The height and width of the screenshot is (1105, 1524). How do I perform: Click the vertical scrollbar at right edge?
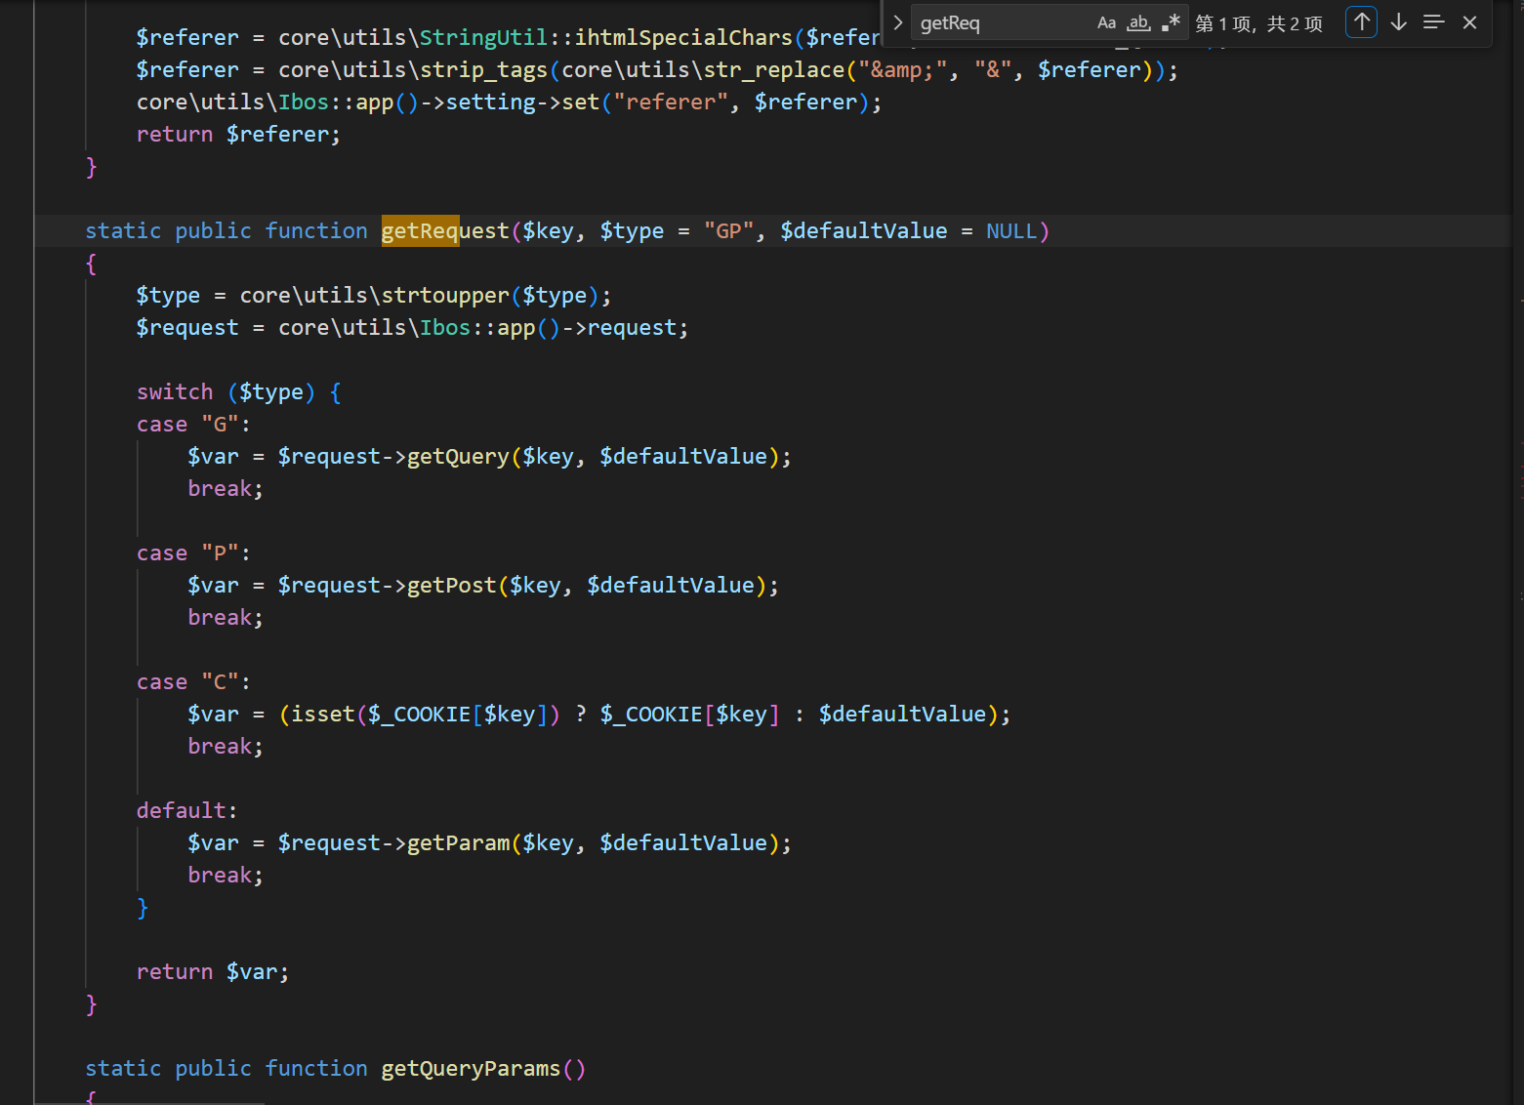tap(1517, 552)
